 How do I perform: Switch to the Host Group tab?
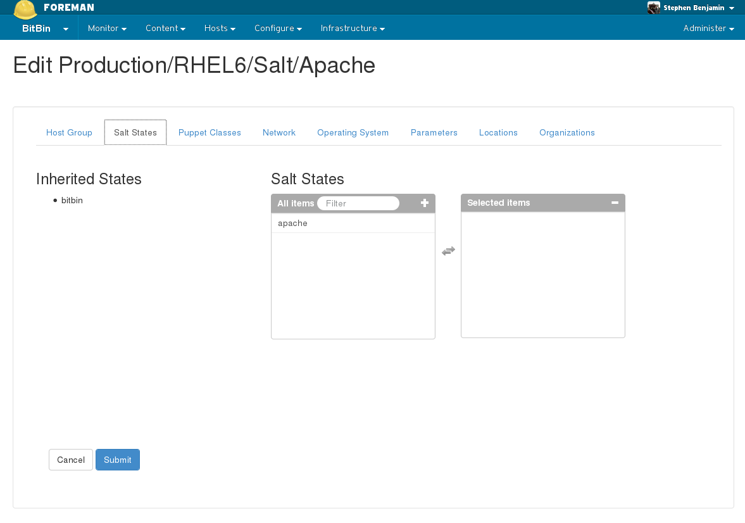click(69, 133)
